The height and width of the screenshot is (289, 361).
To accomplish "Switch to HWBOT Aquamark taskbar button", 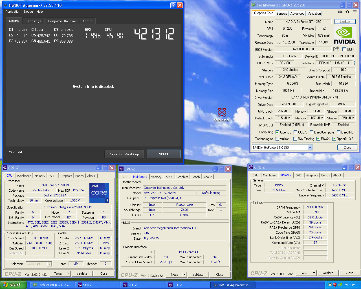I will (x=233, y=285).
